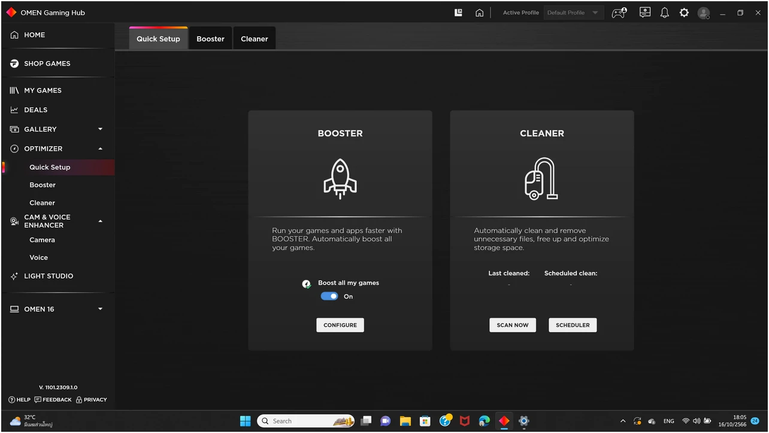Open notifications bell

click(665, 13)
